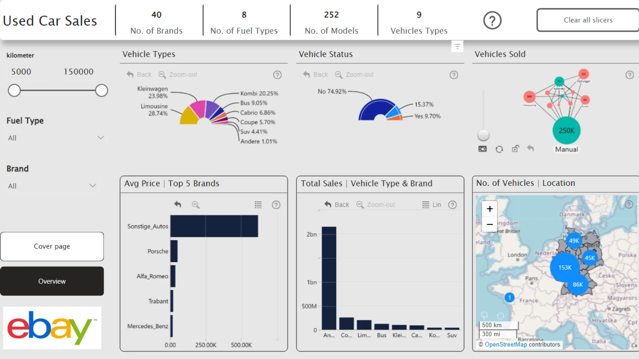The height and width of the screenshot is (359, 639).
Task: Open help icon in Vehicle Types chart
Action: pyautogui.click(x=277, y=75)
